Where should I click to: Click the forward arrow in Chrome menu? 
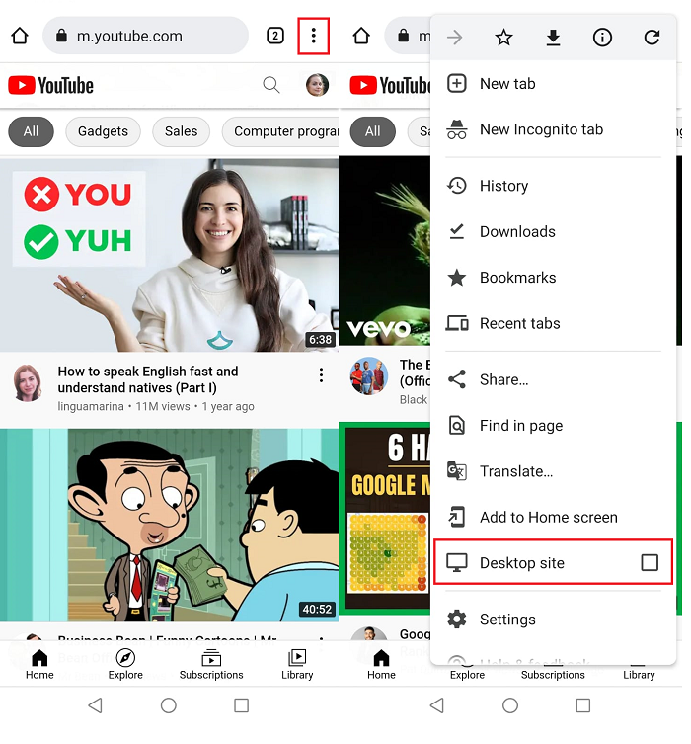click(454, 37)
